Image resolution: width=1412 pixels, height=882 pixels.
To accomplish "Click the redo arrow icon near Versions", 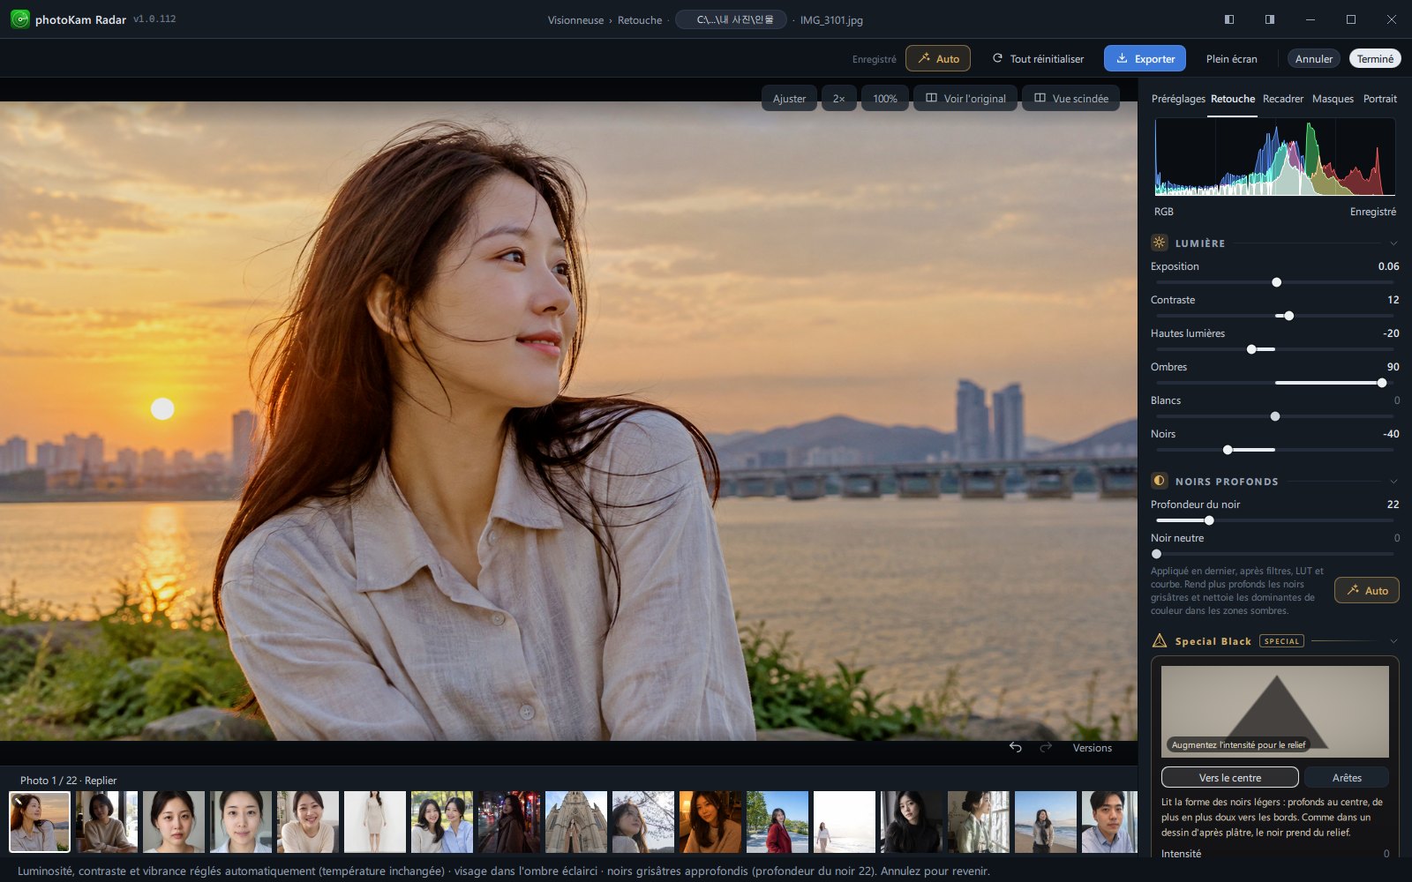I will pos(1046,747).
